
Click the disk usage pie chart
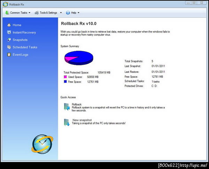79,58
